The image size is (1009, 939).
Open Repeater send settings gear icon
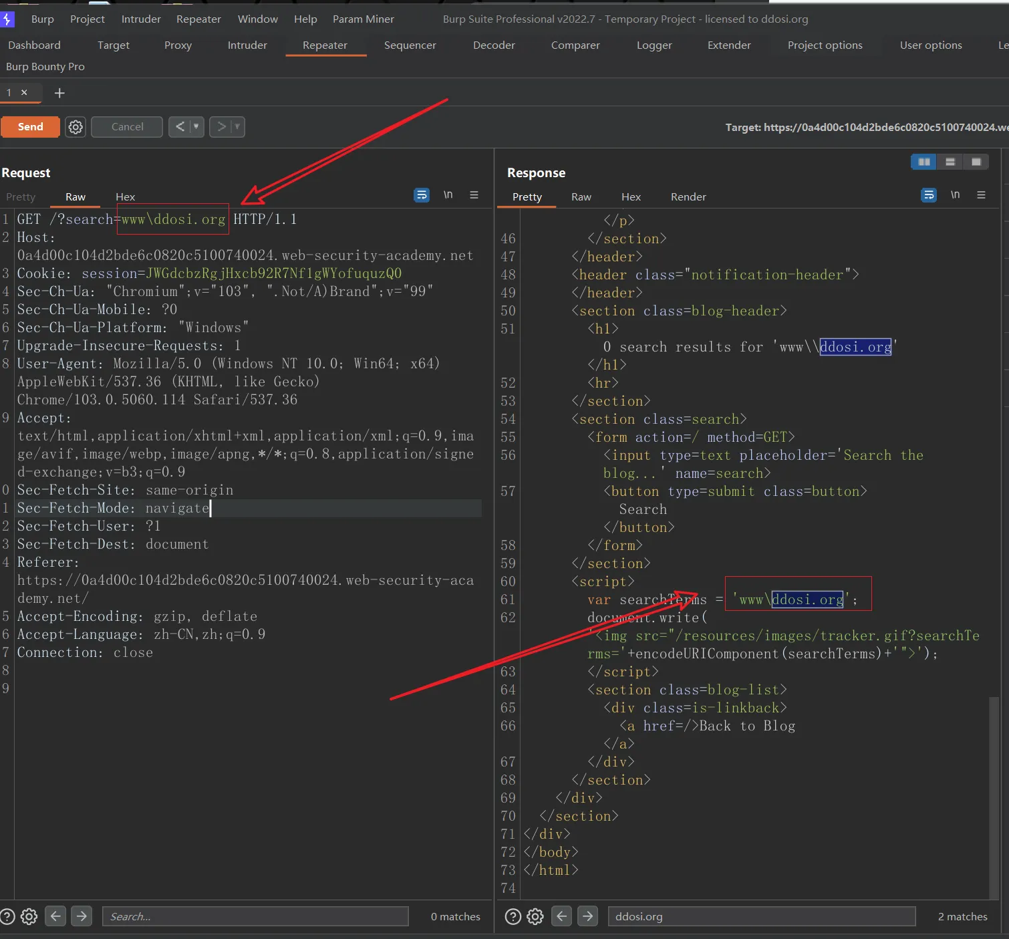[76, 127]
